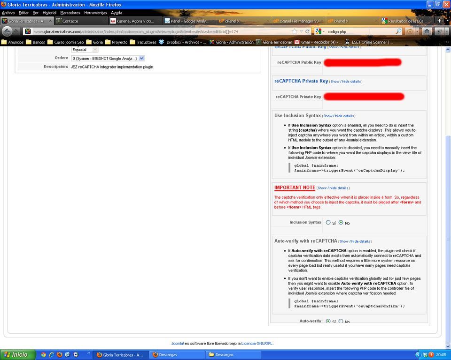Launch Chrome from the quick launch bar

(x=43, y=355)
